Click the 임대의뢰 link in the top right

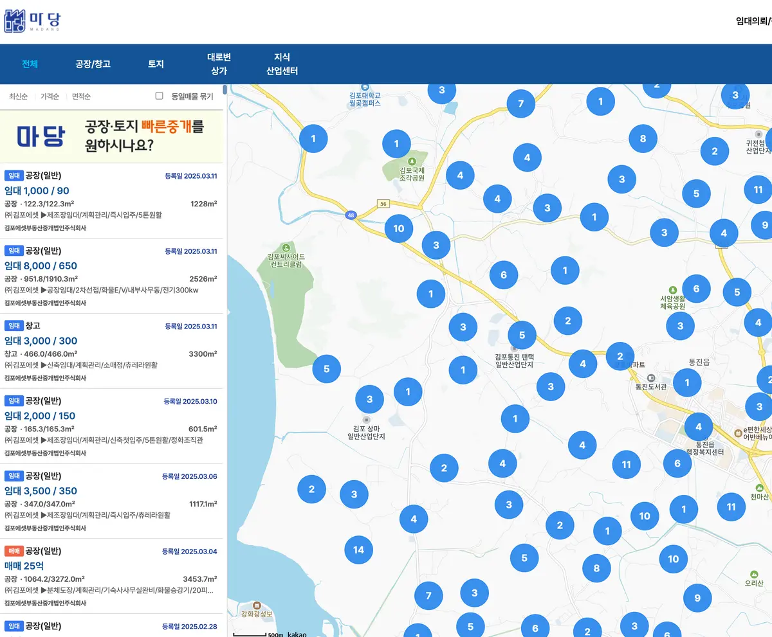750,19
